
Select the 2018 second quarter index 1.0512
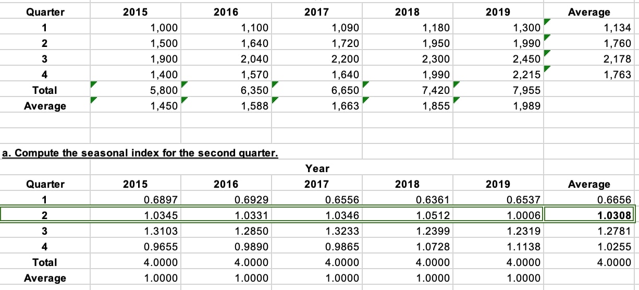pos(408,215)
